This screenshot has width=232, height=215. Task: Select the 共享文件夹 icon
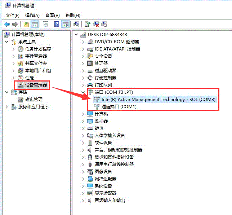tap(20, 63)
